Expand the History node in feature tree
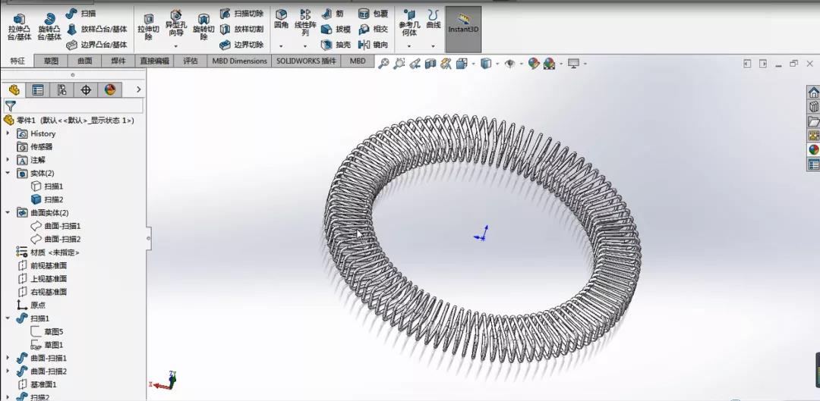The width and height of the screenshot is (820, 401). click(x=8, y=133)
